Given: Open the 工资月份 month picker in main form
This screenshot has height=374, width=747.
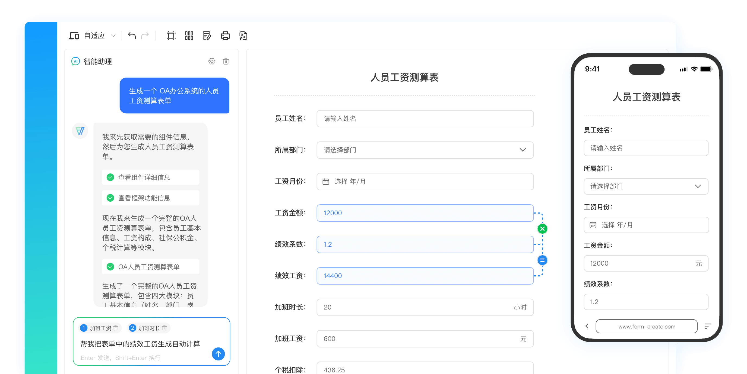Looking at the screenshot, I should tap(425, 182).
